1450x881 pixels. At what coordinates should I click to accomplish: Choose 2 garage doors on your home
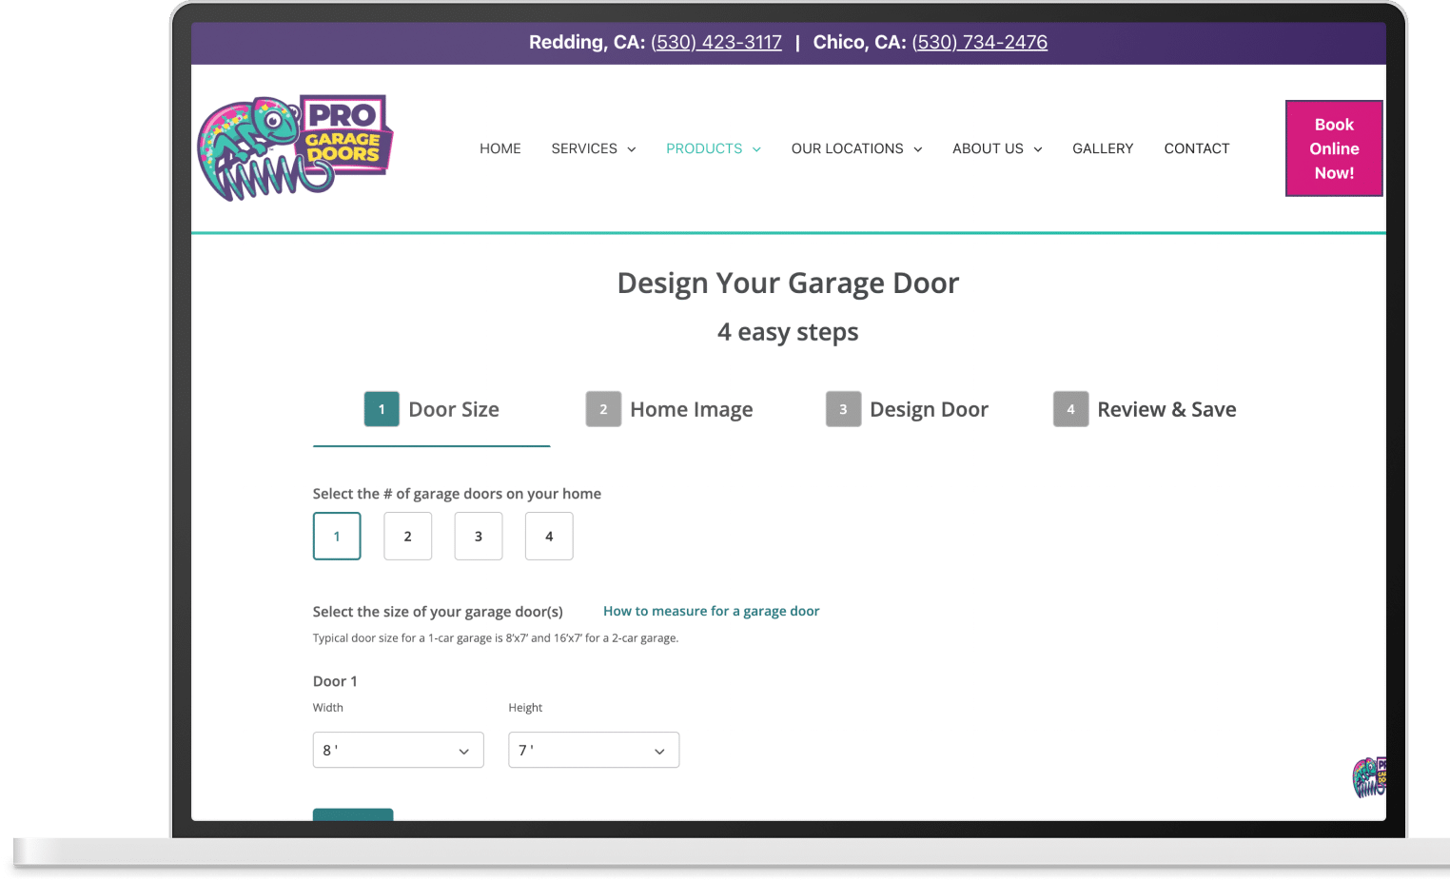pyautogui.click(x=407, y=537)
